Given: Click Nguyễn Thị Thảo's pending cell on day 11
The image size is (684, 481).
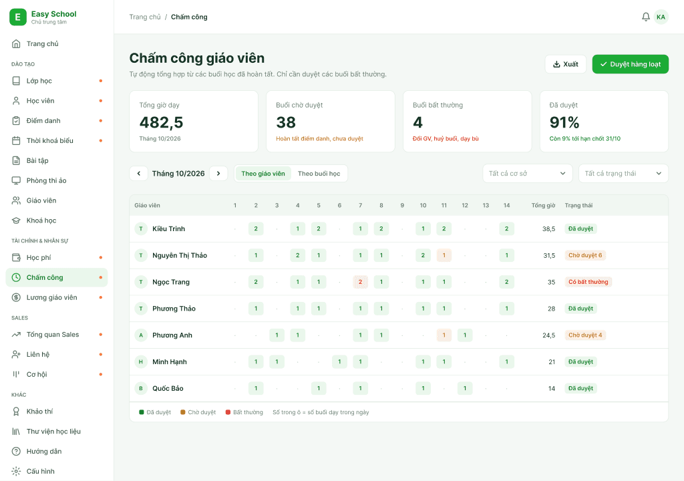Looking at the screenshot, I should 444,255.
